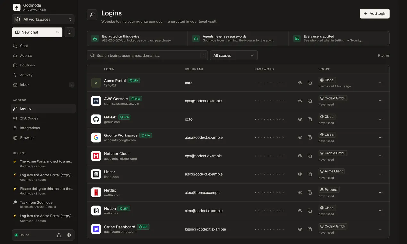The width and height of the screenshot is (407, 244).
Task: Click the Godmode lightning logo
Action: pos(17,7)
